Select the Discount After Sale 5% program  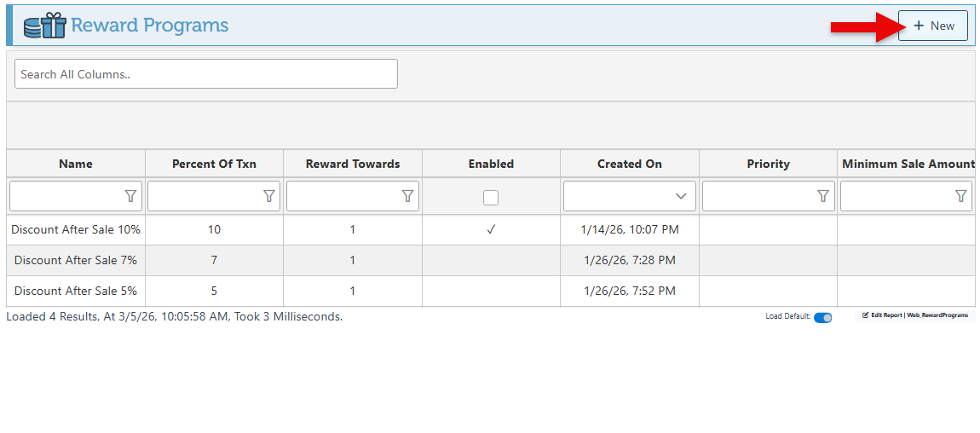[x=76, y=291]
